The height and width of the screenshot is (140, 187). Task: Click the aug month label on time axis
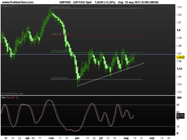pyautogui.click(x=126, y=138)
